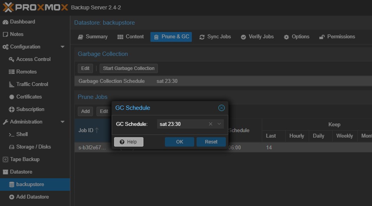
Task: Switch to the Summary tab
Action: click(x=93, y=37)
